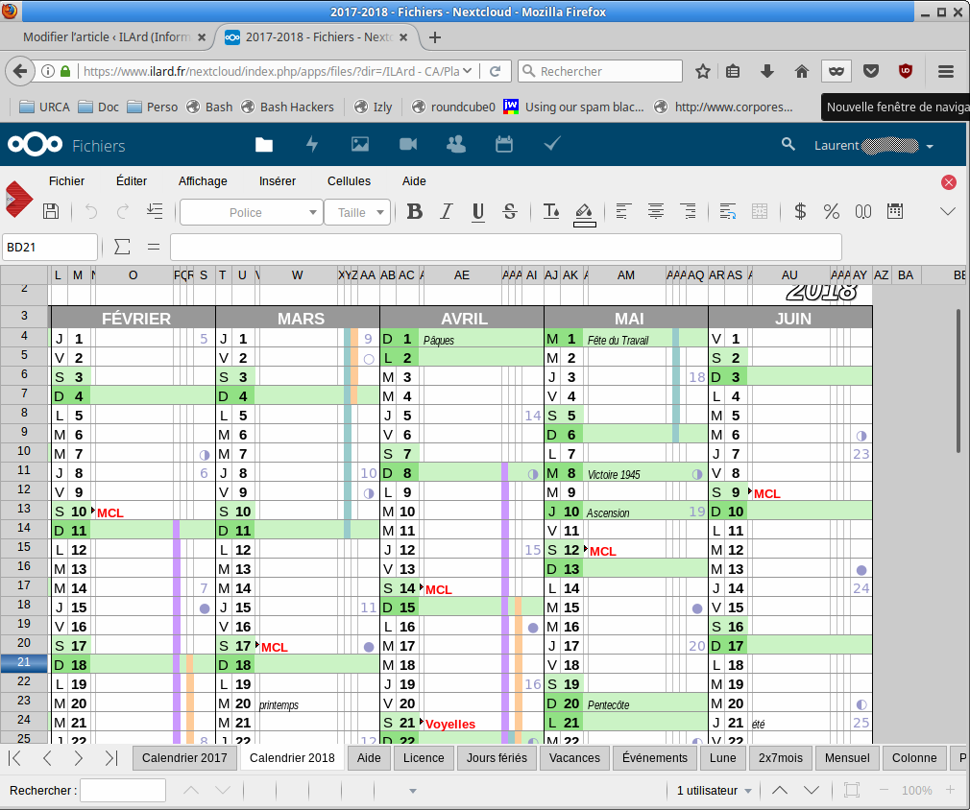Format cells as currency
The width and height of the screenshot is (970, 810).
[x=800, y=211]
